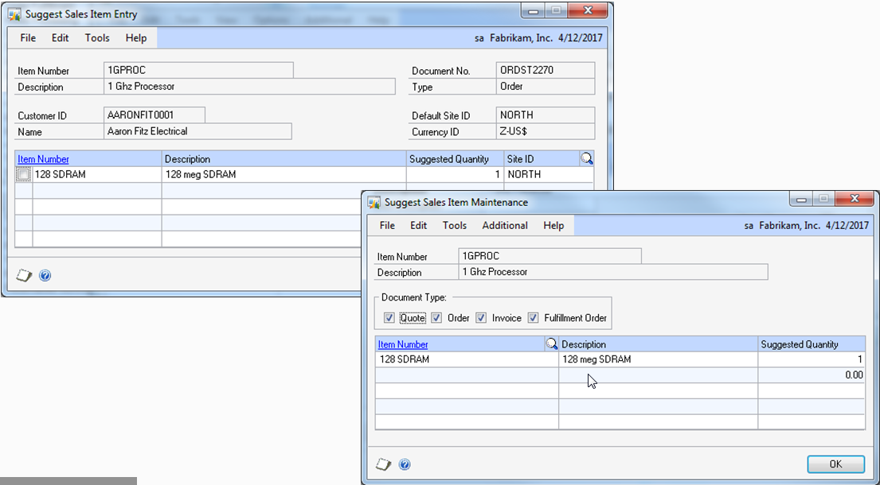
Task: Uncheck the Order document type checkbox
Action: pyautogui.click(x=436, y=317)
